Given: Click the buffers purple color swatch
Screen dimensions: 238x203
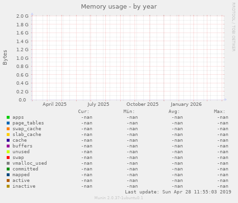Looking at the screenshot, I should coord(8,146).
